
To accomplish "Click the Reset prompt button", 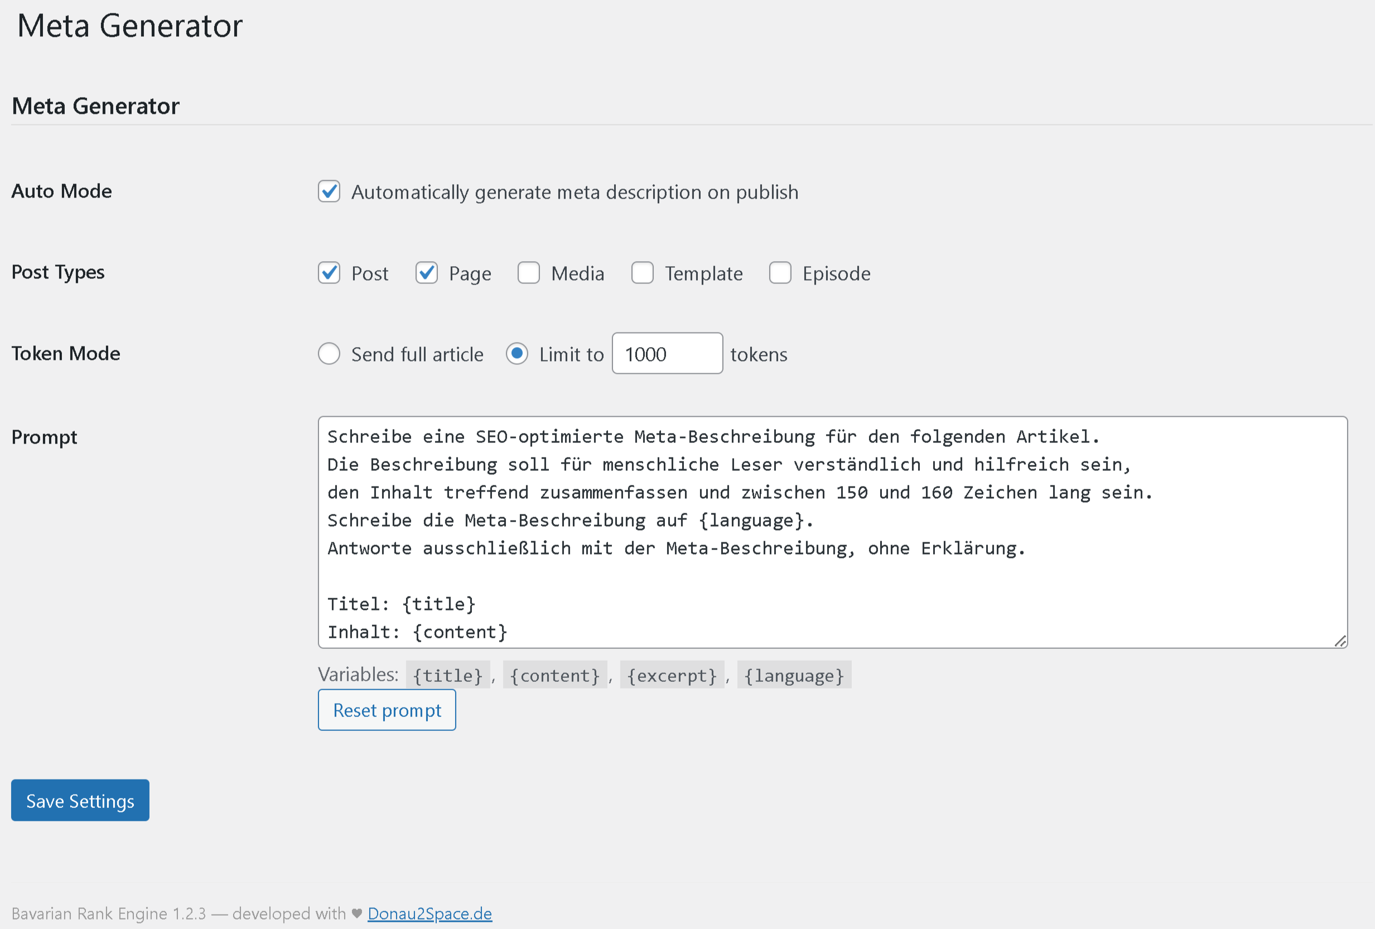I will (x=387, y=710).
